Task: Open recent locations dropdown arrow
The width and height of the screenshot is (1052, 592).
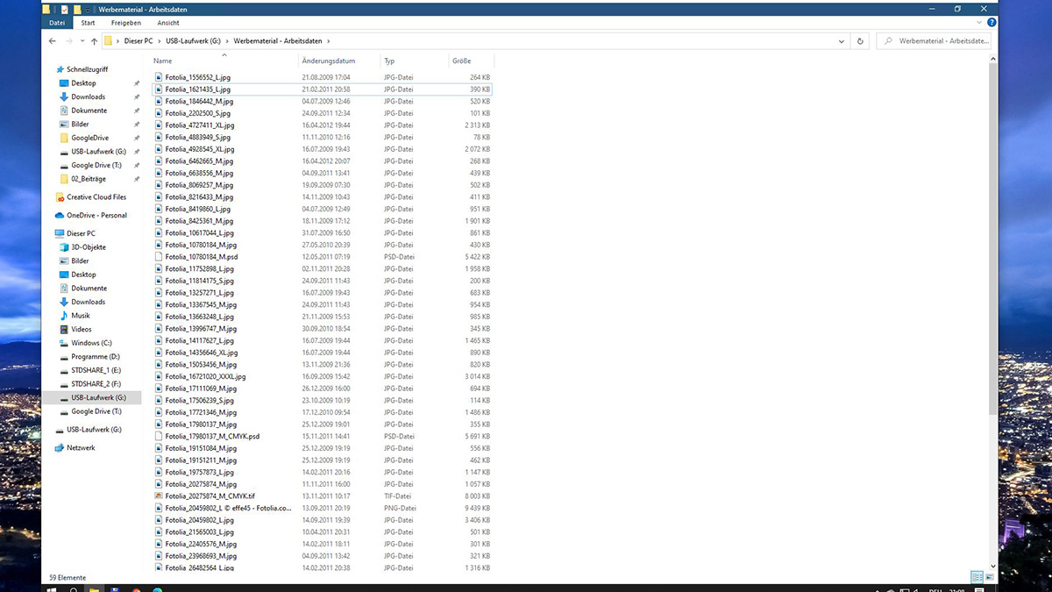Action: (82, 41)
